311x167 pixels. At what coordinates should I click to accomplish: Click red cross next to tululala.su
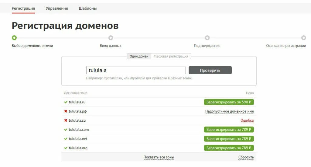66,120
